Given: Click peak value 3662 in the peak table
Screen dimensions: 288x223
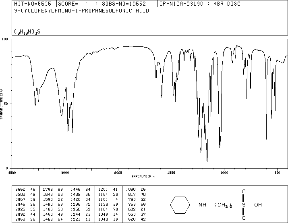Looking at the screenshot, I should [20, 189].
